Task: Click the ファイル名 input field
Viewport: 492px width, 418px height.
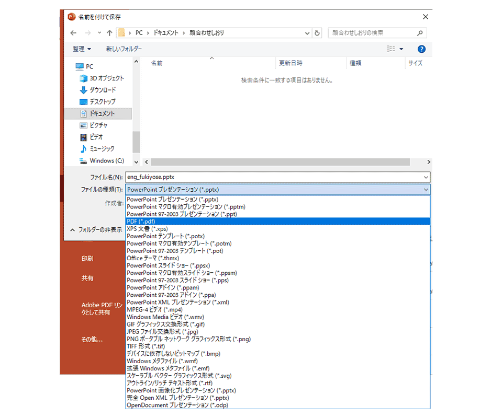Action: 272,177
